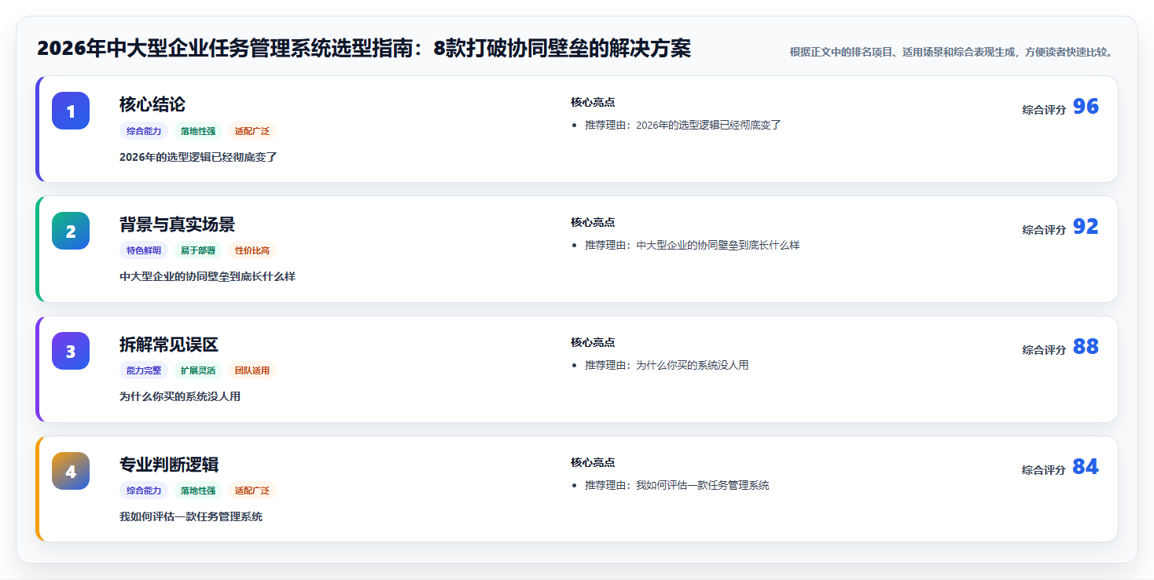Select the 综合能力 tag in 核心结论 card

(144, 131)
